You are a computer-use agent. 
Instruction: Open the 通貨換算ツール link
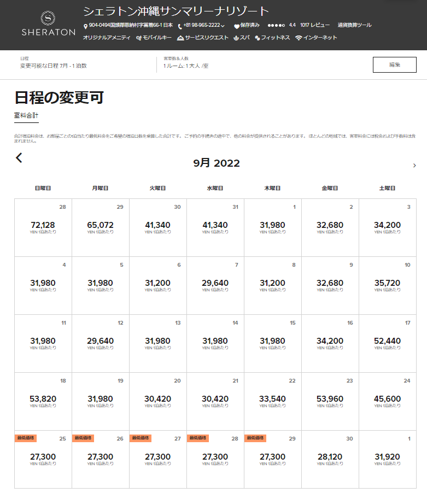(x=354, y=25)
